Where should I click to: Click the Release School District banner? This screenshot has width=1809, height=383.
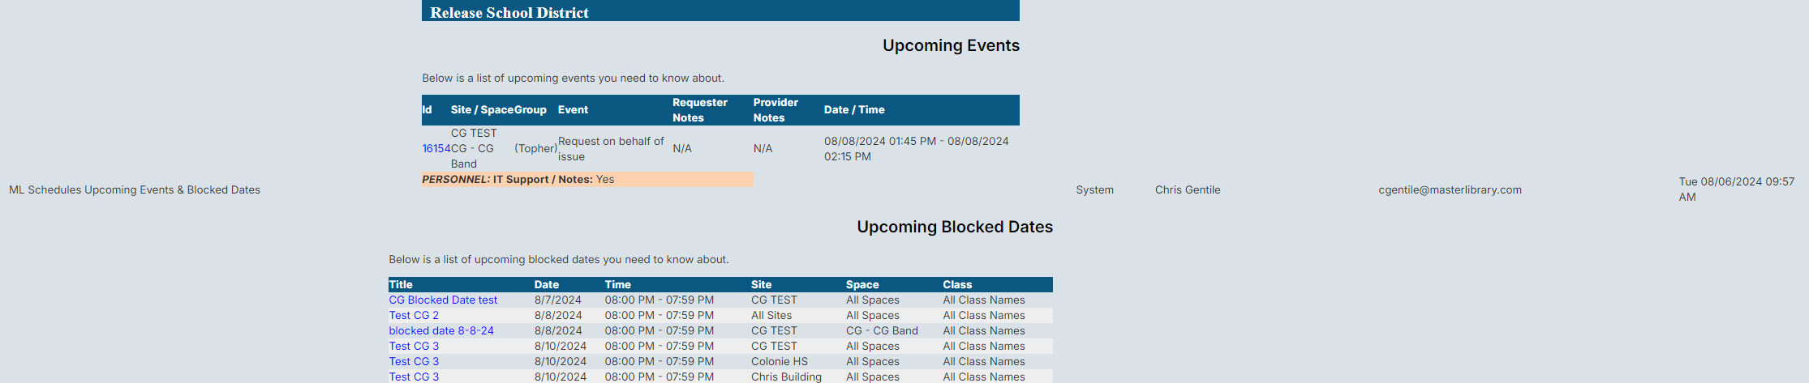[x=720, y=11]
